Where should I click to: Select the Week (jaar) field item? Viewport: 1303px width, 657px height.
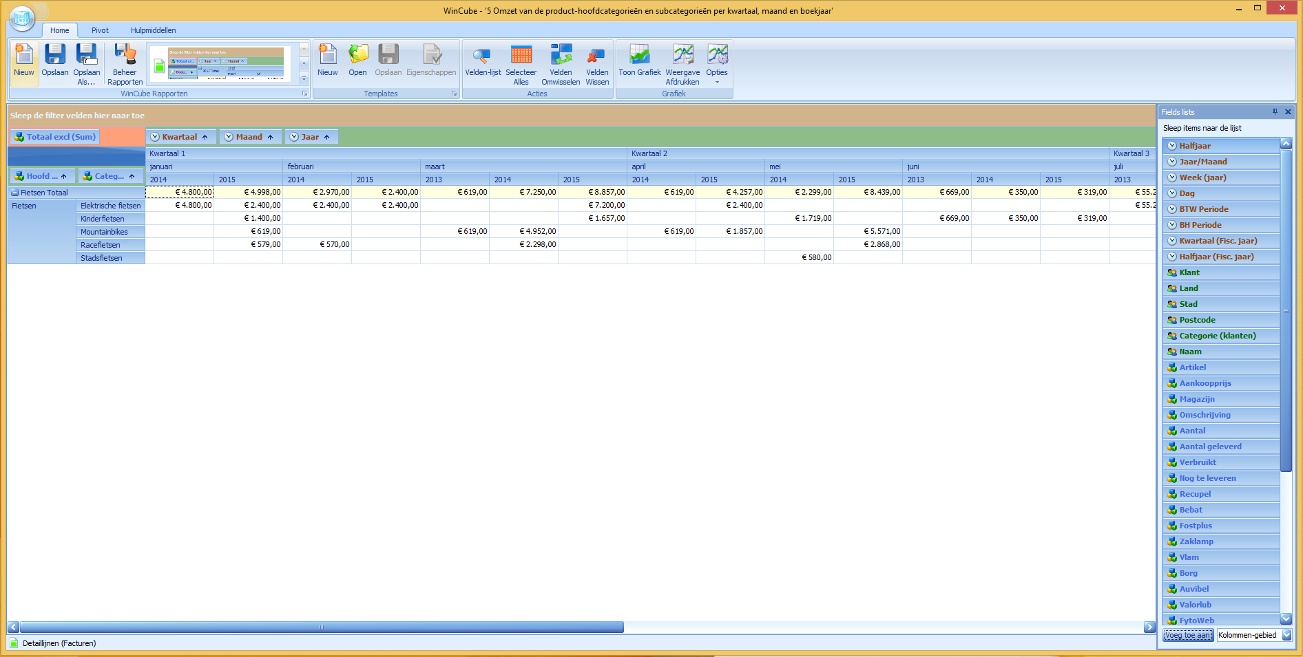click(x=1221, y=177)
